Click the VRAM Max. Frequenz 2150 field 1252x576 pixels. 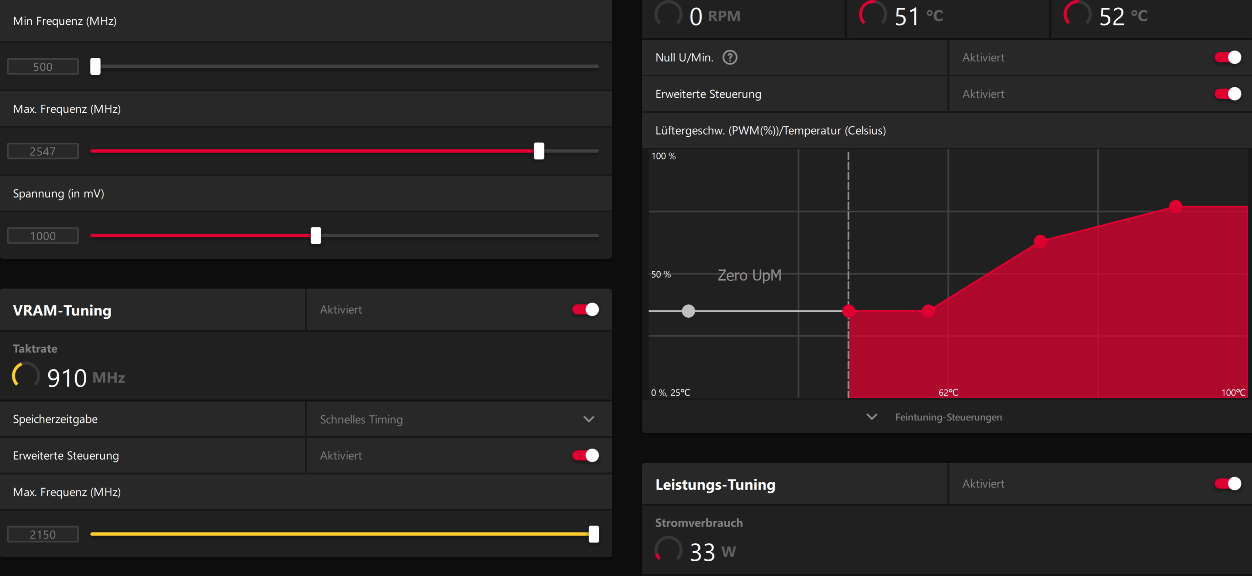pyautogui.click(x=43, y=534)
